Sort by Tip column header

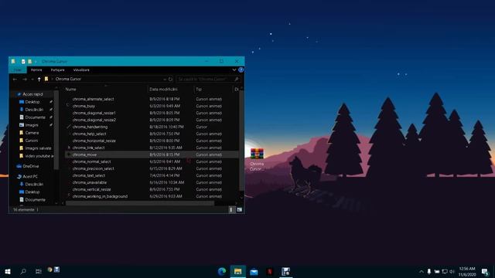click(x=199, y=90)
